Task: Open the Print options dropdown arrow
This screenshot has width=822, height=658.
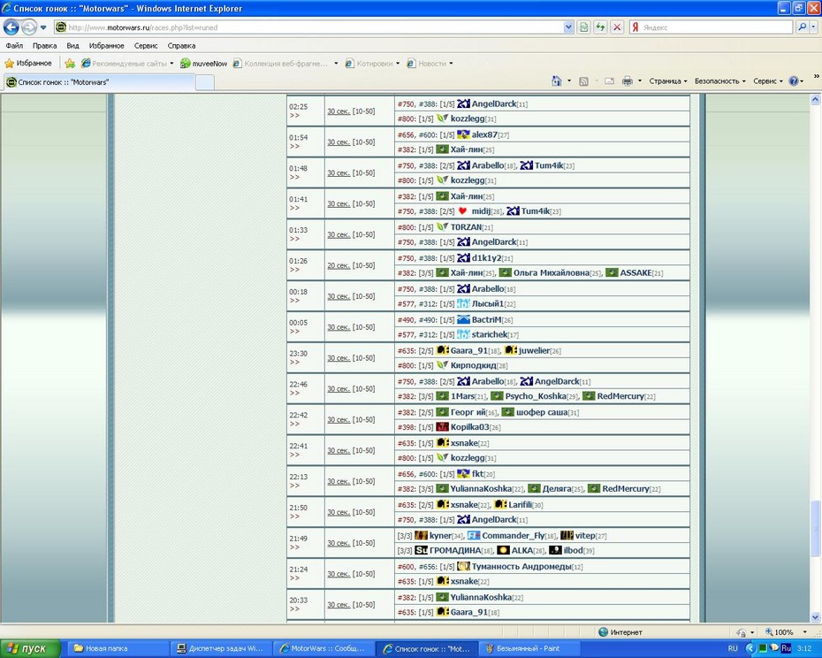Action: pos(640,81)
